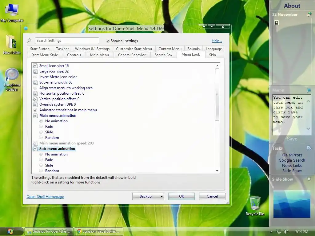Switch to Longhorn Visual Styles taskbar window

pos(99,232)
